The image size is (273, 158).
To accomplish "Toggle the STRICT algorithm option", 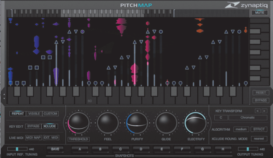I will [x=259, y=129].
